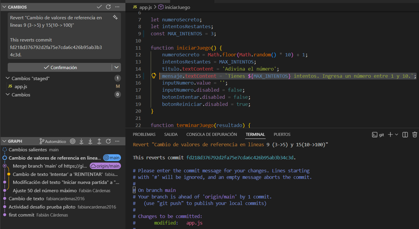Click the staged changes count badge 1
This screenshot has width=419, height=229.
117,78
